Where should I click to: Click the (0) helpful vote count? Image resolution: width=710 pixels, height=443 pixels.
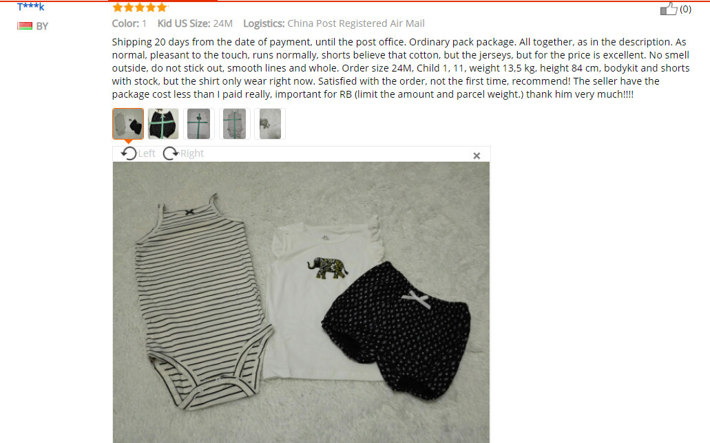685,9
